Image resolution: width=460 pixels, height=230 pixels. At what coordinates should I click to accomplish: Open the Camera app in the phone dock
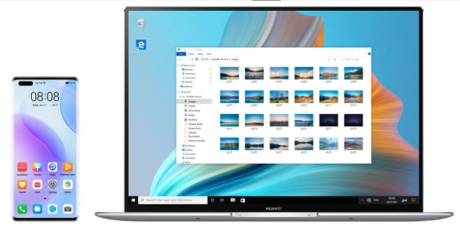pos(67,209)
